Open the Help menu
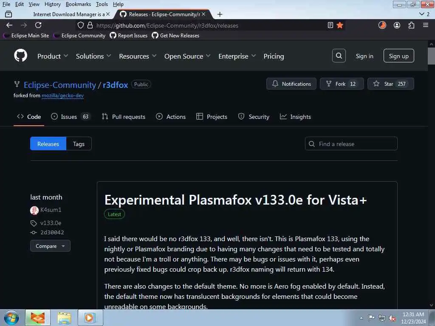Screen dimensions: 435x326 point(118,4)
